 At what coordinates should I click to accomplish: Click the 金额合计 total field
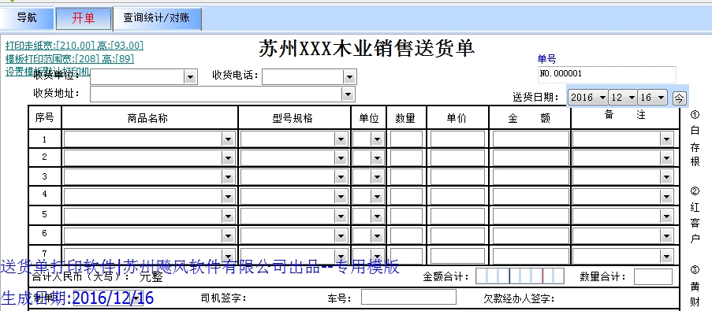click(520, 276)
